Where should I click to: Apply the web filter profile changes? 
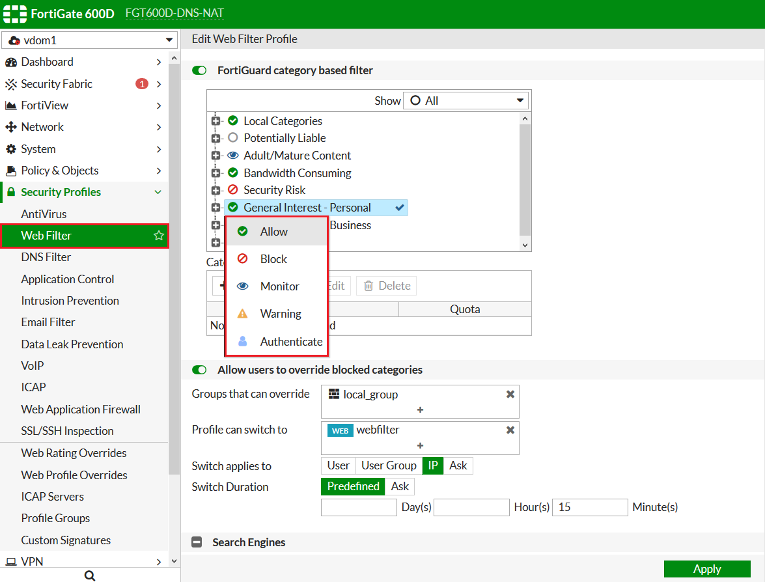pyautogui.click(x=707, y=568)
